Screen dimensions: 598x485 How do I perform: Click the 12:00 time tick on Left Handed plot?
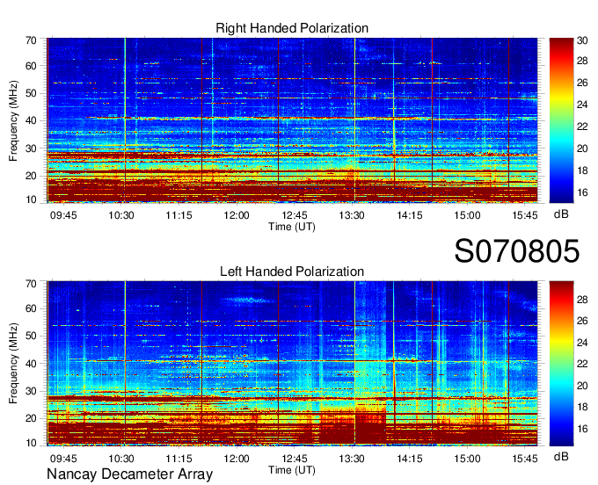pyautogui.click(x=237, y=459)
